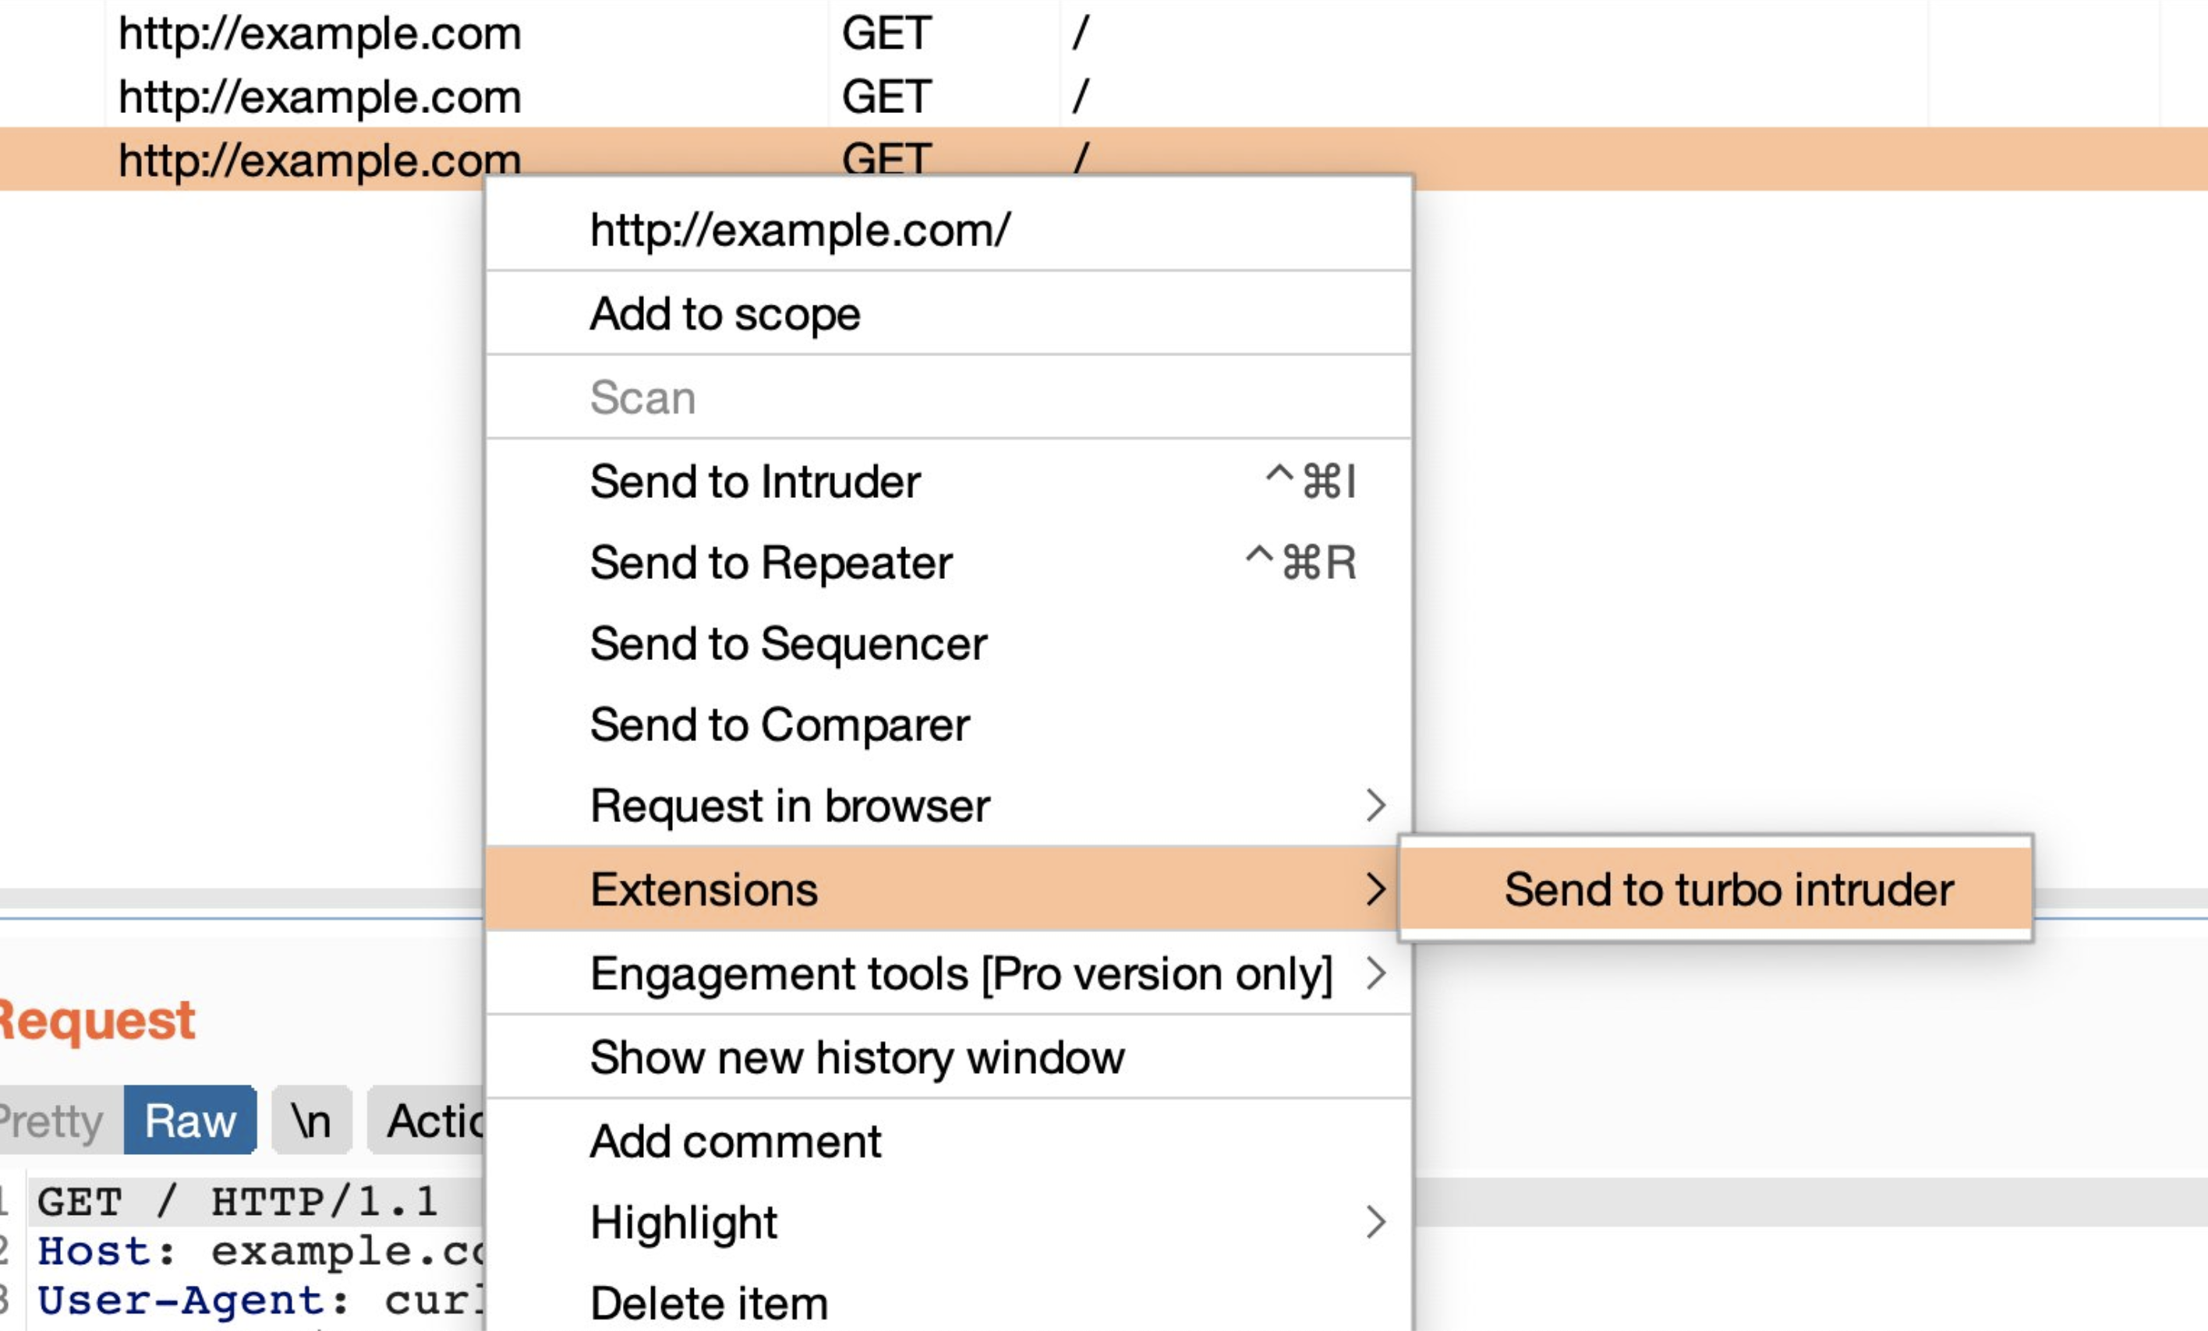Toggle the \n non-printable characters button
2208x1331 pixels.
point(311,1121)
